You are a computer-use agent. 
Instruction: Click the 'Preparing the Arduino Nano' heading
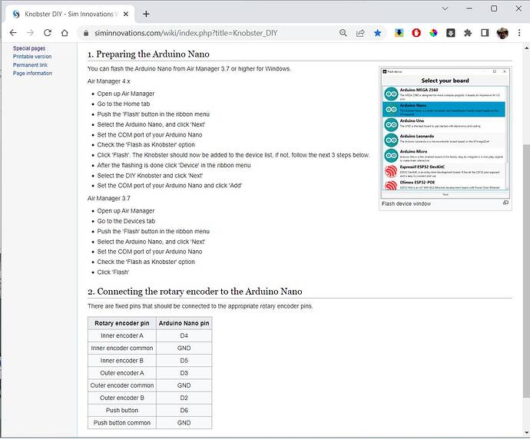[148, 54]
